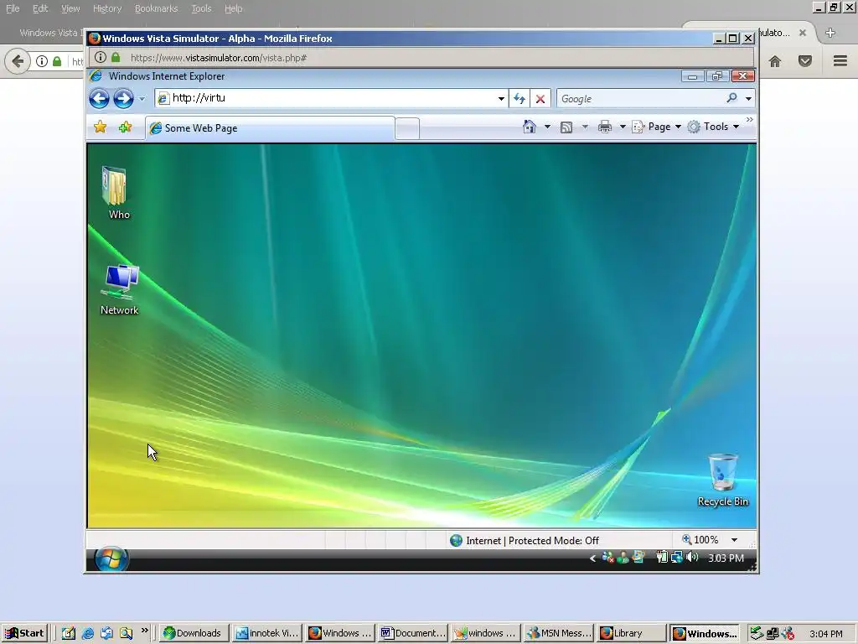Open the search provider options dropdown
The width and height of the screenshot is (858, 644).
point(748,99)
